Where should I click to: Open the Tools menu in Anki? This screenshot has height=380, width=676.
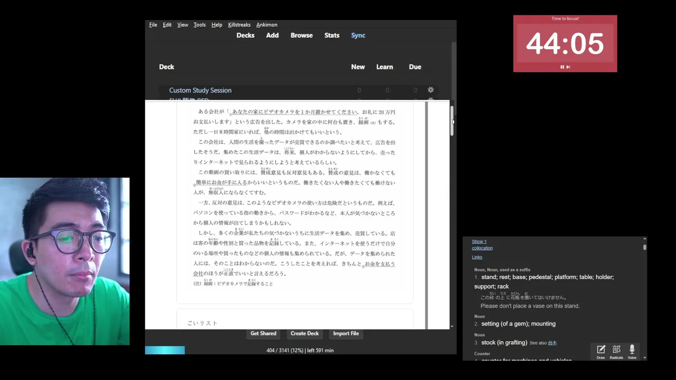[x=200, y=25]
